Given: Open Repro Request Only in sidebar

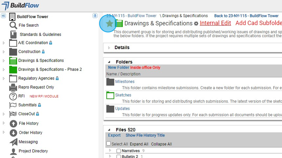Looking at the screenshot, I should (36, 87).
